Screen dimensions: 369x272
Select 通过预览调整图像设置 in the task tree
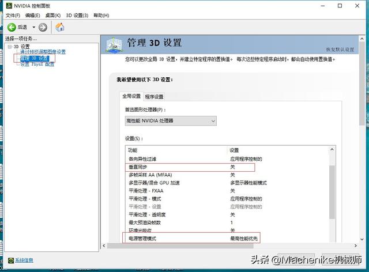point(43,52)
